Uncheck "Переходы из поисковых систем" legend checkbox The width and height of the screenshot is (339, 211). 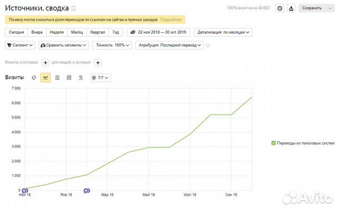[273, 143]
